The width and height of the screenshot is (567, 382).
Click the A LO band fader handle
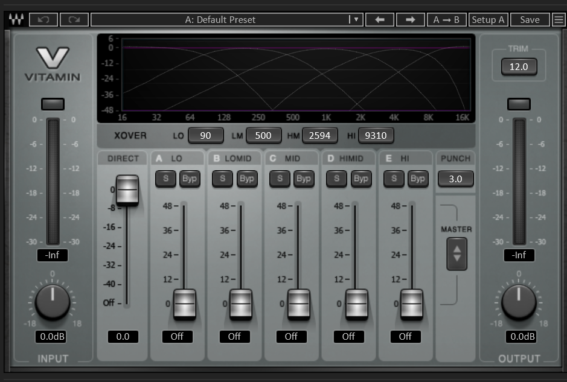pyautogui.click(x=185, y=304)
